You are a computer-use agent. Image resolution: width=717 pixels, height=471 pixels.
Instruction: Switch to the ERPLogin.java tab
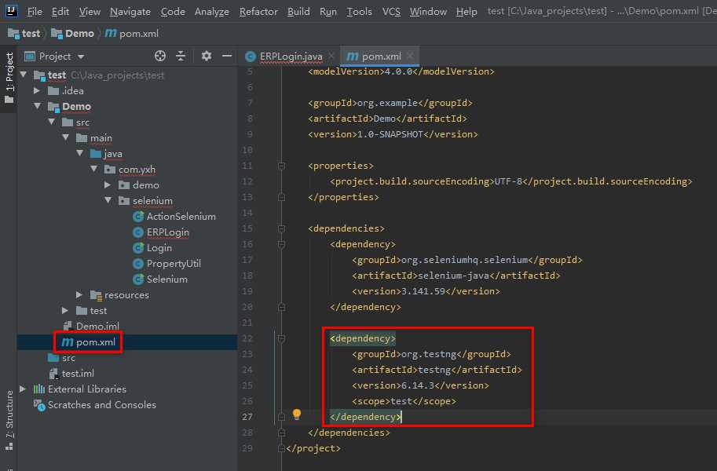click(290, 57)
